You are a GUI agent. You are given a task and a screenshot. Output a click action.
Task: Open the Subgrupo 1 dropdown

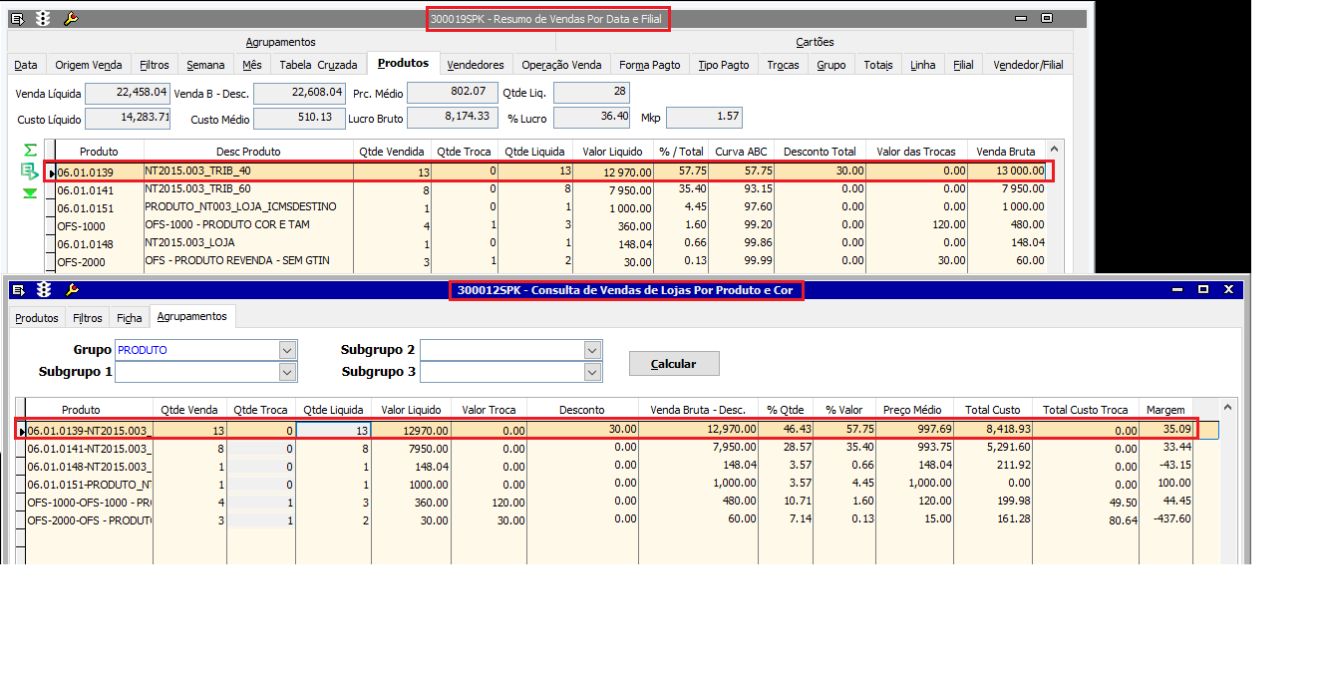pyautogui.click(x=288, y=372)
